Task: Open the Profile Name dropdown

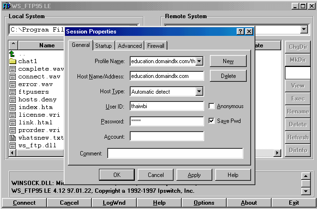Action: tap(199, 61)
